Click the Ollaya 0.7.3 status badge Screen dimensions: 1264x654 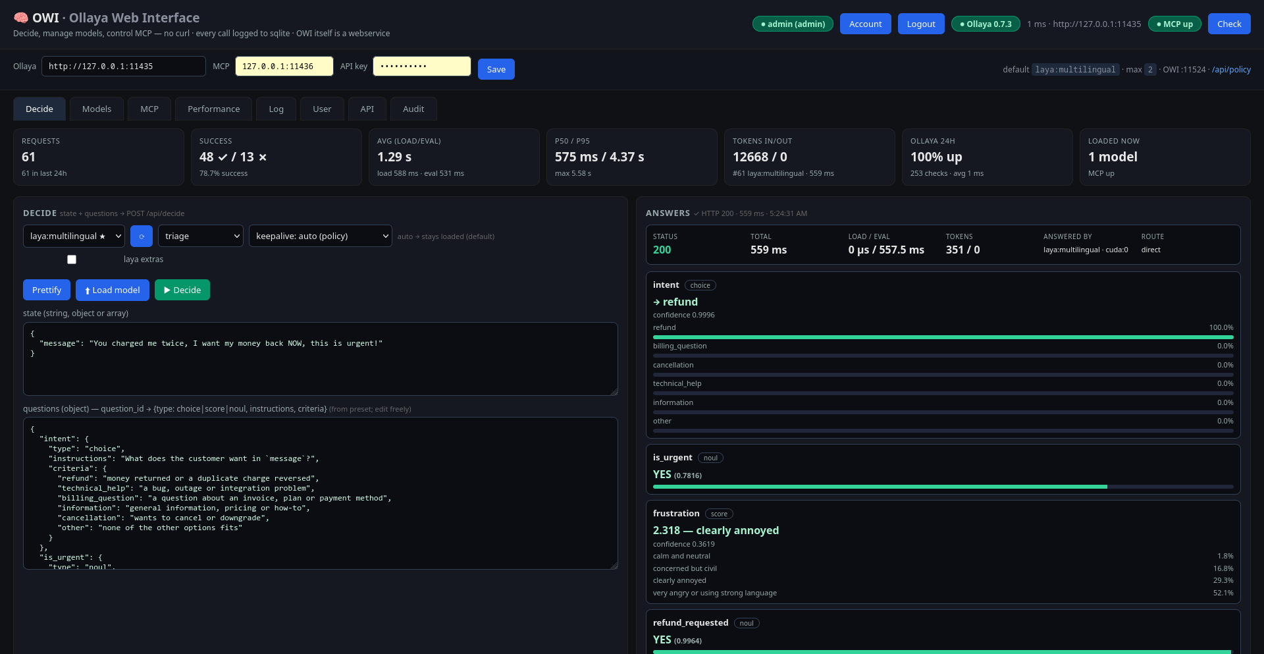[x=986, y=24]
